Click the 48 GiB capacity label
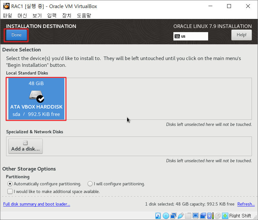Screen dimensions: 258x220 coord(36,83)
